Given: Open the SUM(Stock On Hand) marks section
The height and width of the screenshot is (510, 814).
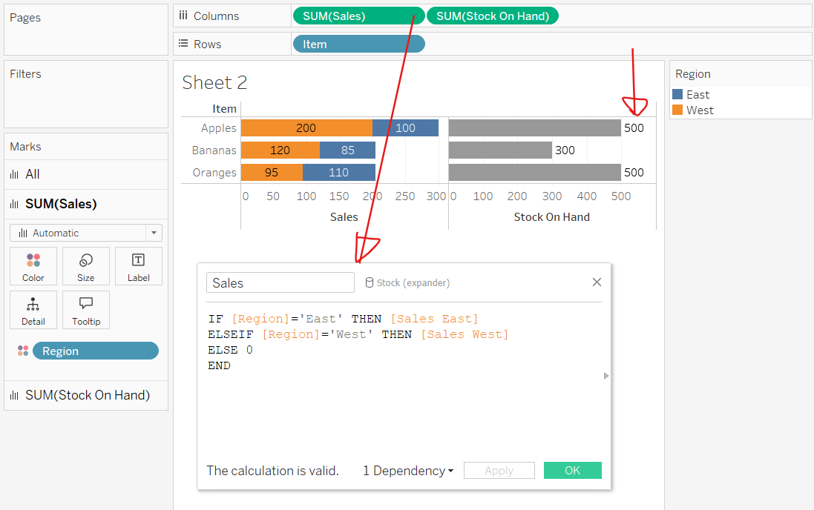Looking at the screenshot, I should click(86, 395).
